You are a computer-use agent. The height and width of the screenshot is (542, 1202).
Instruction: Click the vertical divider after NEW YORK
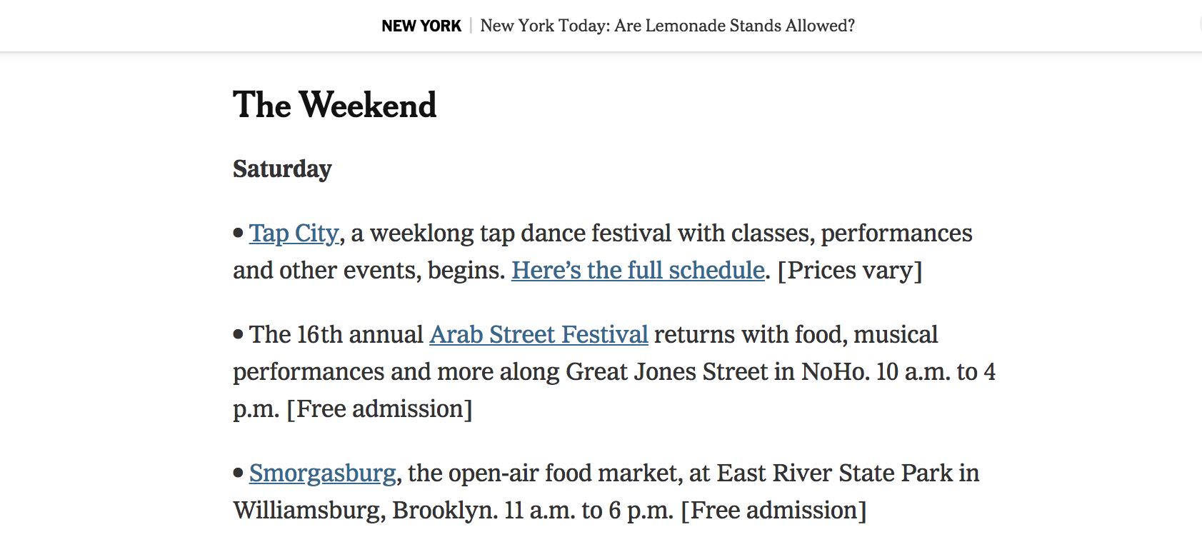(x=471, y=26)
